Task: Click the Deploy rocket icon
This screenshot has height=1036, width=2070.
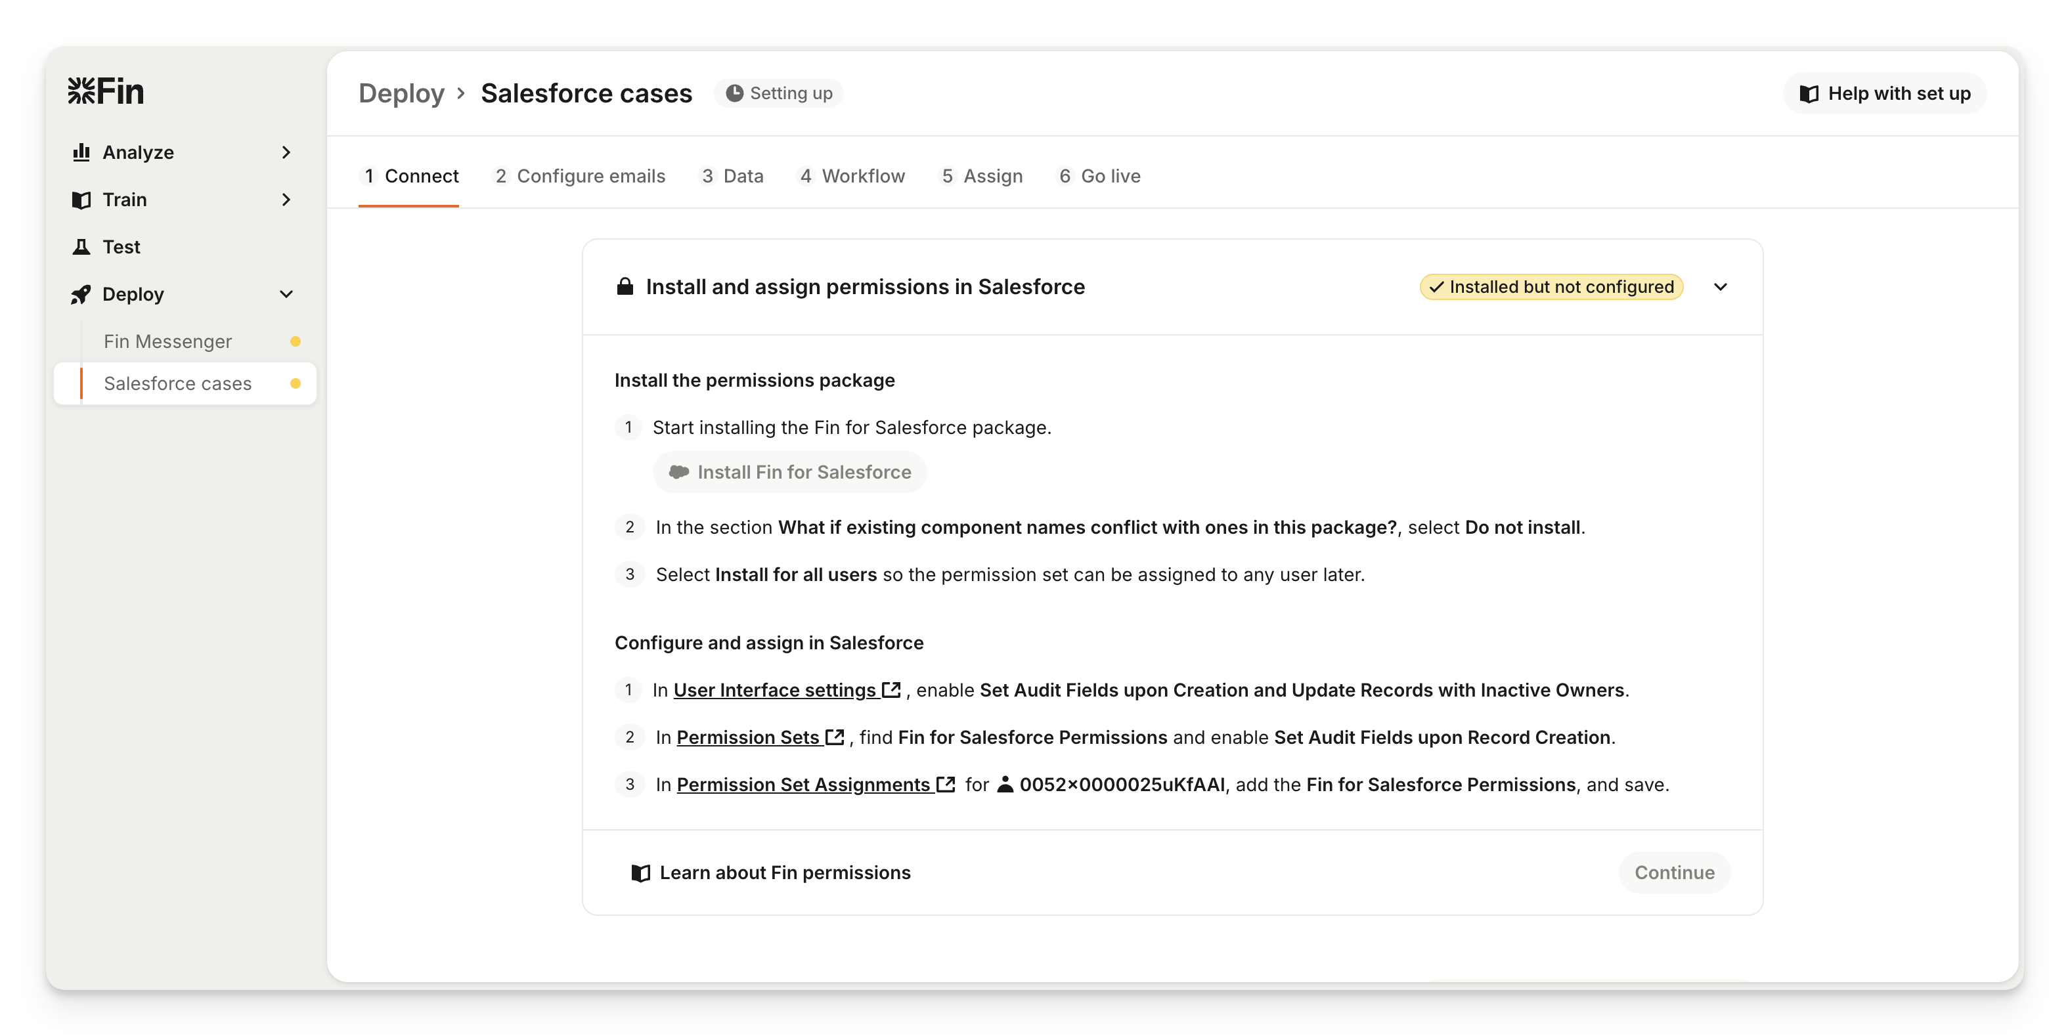Action: pos(81,295)
